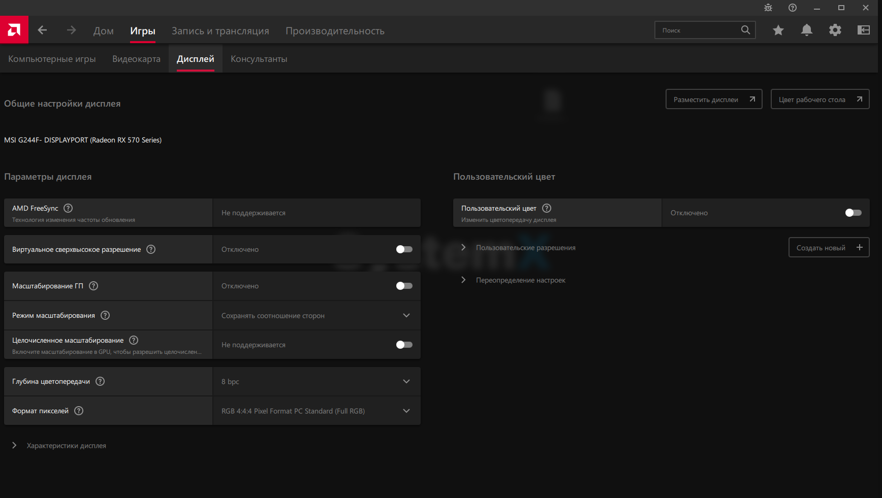Open favorites star icon
This screenshot has width=882, height=498.
[x=778, y=30]
